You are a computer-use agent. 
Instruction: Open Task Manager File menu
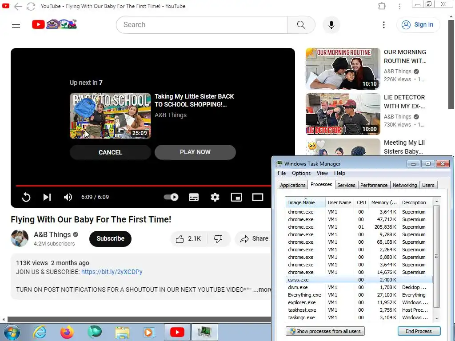(281, 173)
